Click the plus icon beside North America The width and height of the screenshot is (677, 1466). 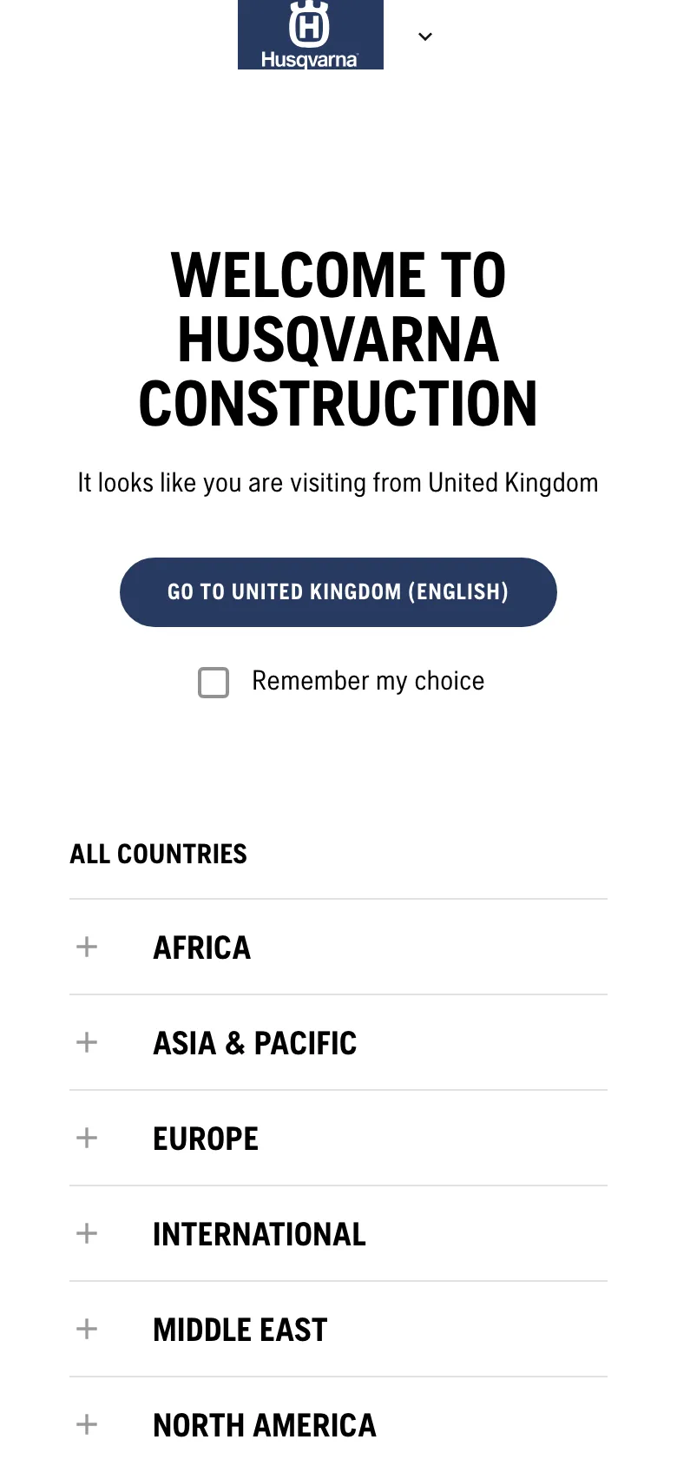click(87, 1424)
